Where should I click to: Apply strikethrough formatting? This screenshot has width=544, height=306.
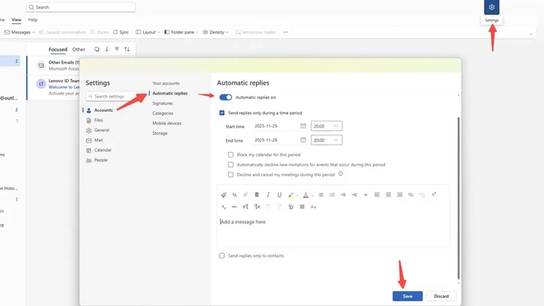235,207
